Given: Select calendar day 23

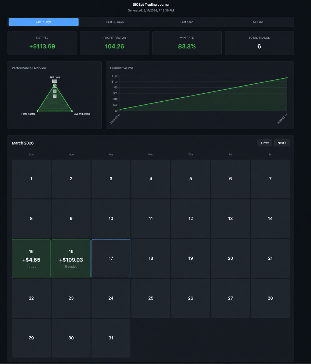Looking at the screenshot, I should (x=71, y=298).
